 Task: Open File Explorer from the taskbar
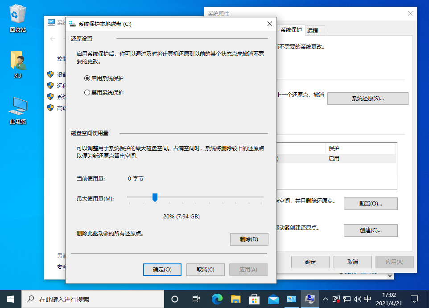[x=235, y=299]
